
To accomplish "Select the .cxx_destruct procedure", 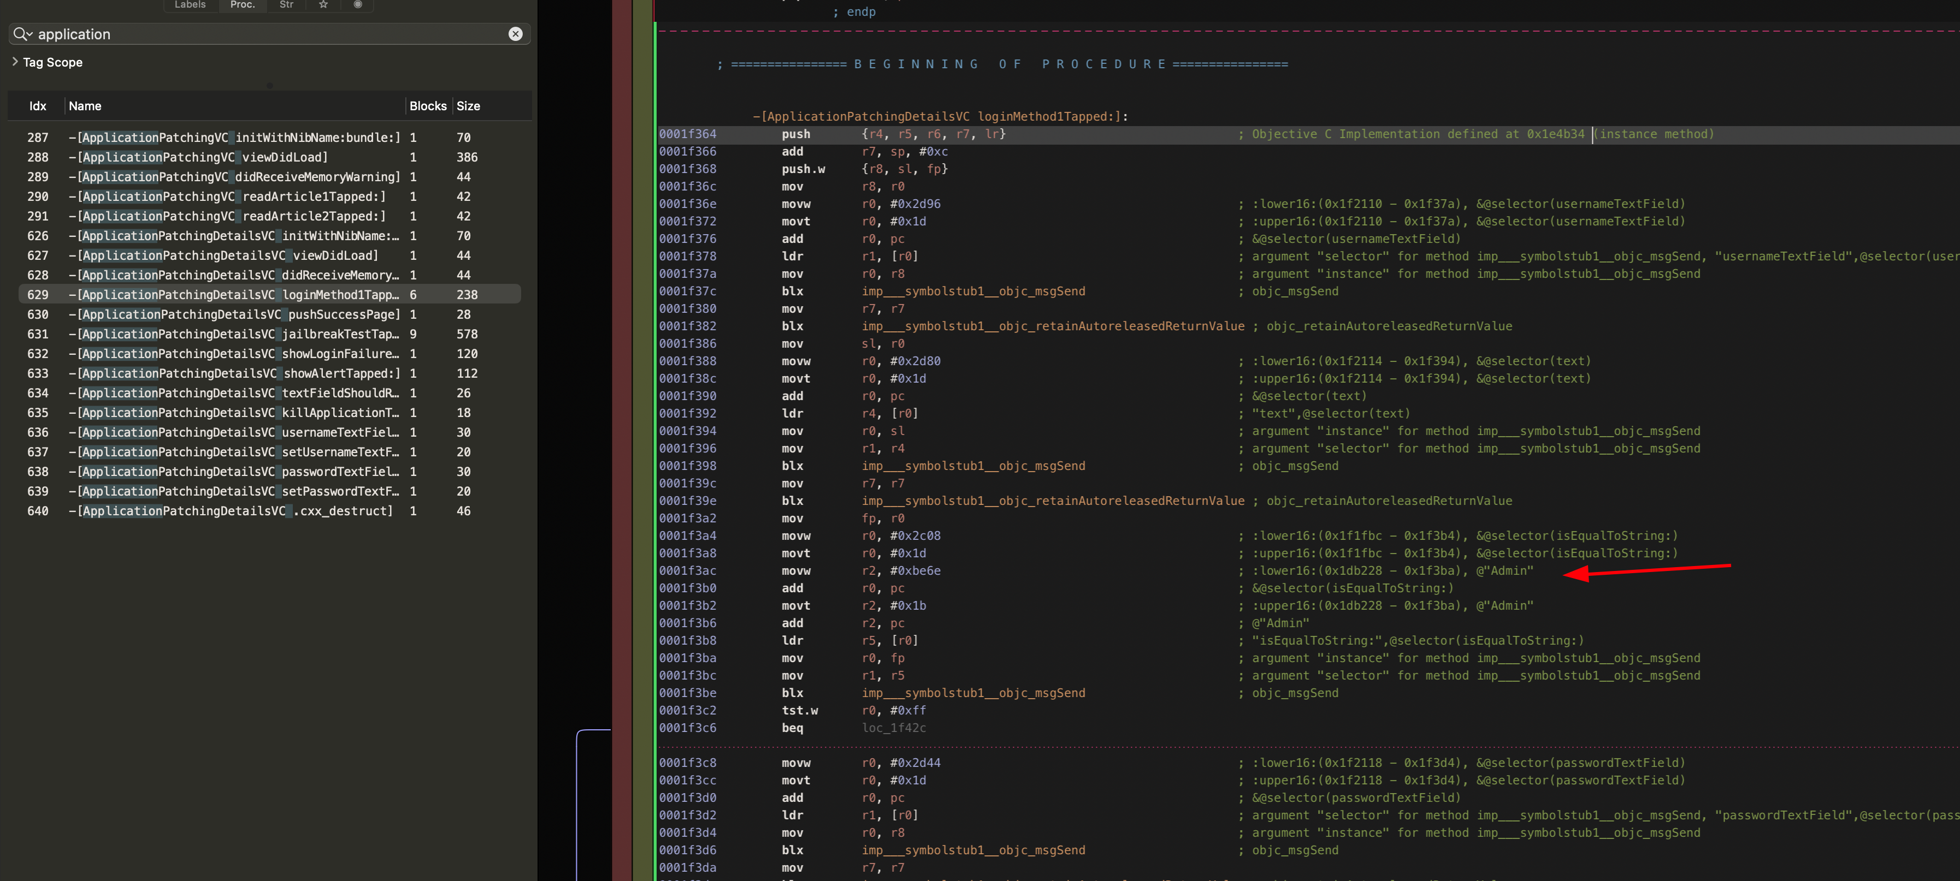I will pos(269,511).
